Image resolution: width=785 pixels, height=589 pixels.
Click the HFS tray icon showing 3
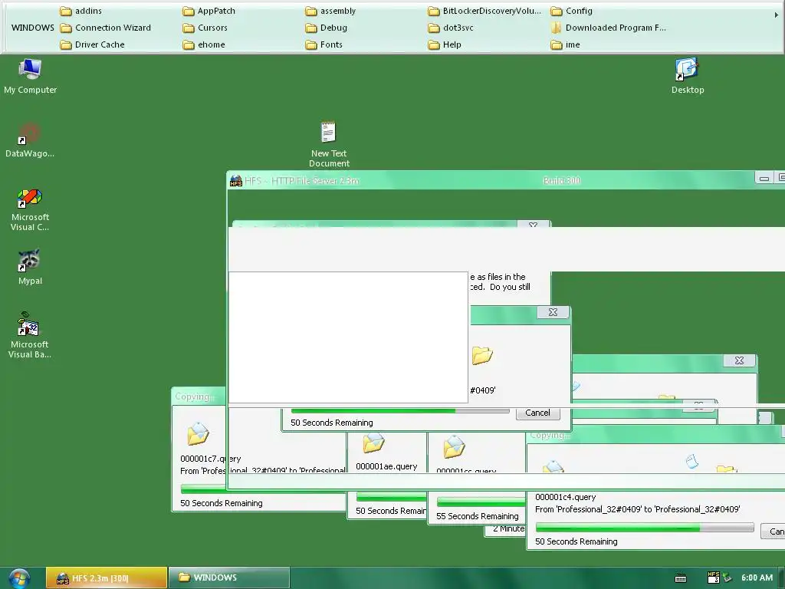(x=714, y=577)
